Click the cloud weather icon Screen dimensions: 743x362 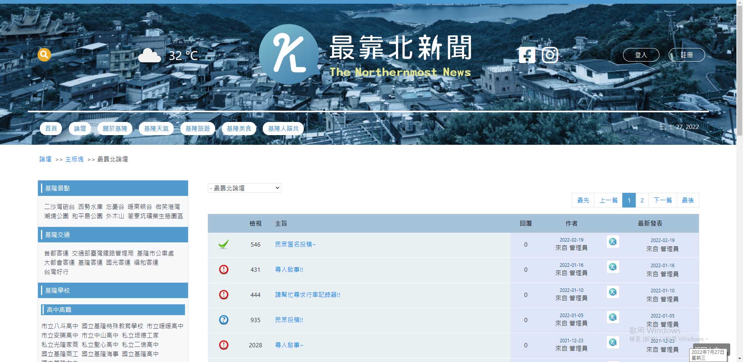(x=149, y=55)
